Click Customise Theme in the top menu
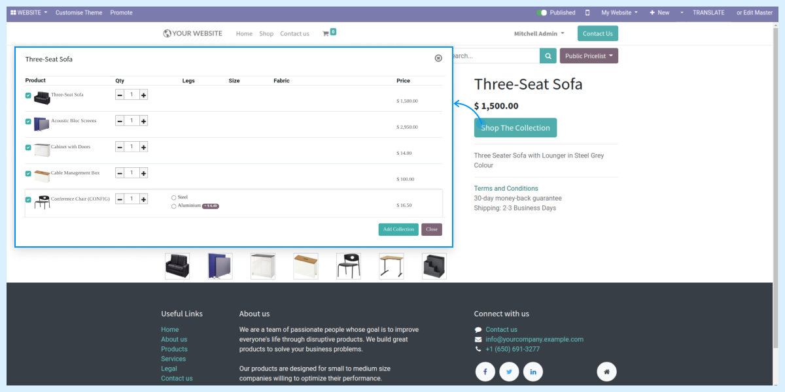785x392 pixels. pyautogui.click(x=78, y=12)
